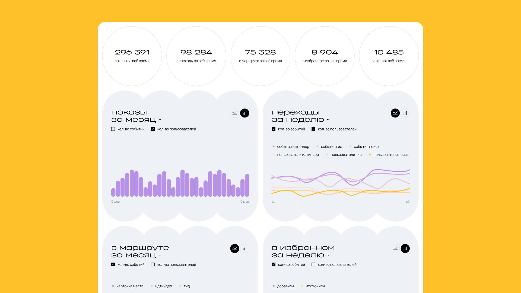The width and height of the screenshot is (521, 293).
Task: Select line chart icon in 'в маршруте' card
Action: (235, 249)
